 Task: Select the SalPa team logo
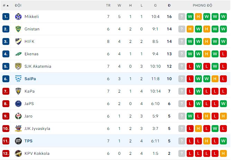[x=18, y=79]
